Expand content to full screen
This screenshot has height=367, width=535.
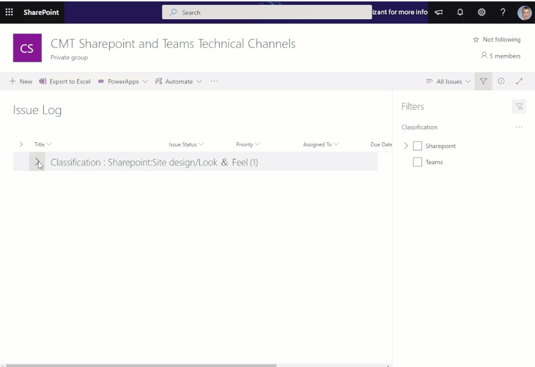[x=519, y=81]
